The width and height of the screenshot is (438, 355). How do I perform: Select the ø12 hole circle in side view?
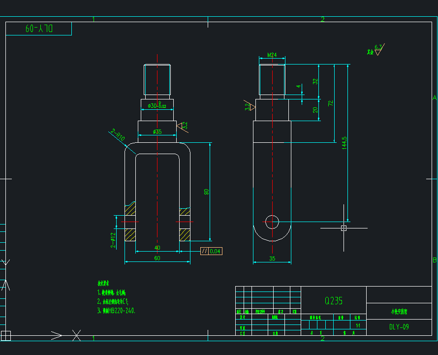(x=272, y=222)
